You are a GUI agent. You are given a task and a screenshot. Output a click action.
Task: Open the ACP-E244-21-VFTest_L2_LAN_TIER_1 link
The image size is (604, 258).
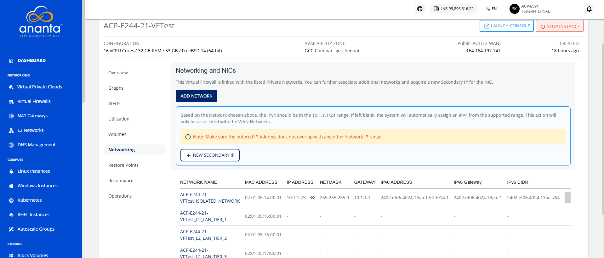(x=203, y=216)
